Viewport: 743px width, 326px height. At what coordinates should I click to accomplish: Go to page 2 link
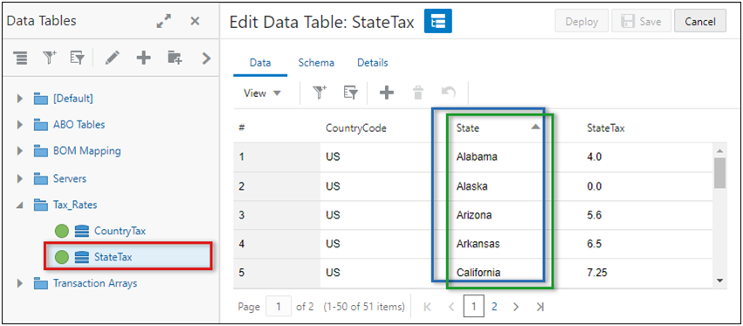494,307
